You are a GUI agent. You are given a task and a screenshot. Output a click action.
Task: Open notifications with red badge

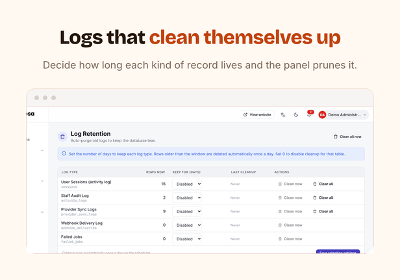pos(310,114)
